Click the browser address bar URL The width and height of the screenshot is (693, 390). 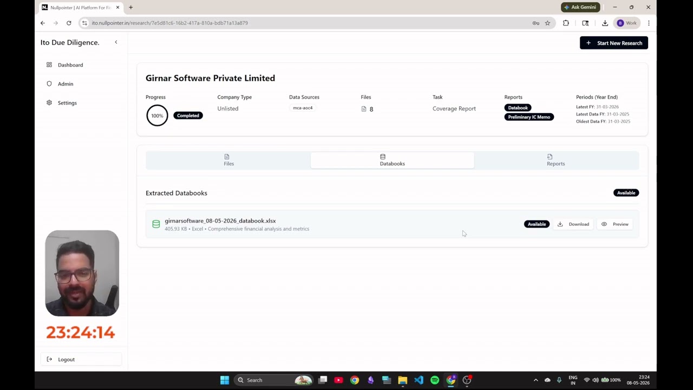169,23
